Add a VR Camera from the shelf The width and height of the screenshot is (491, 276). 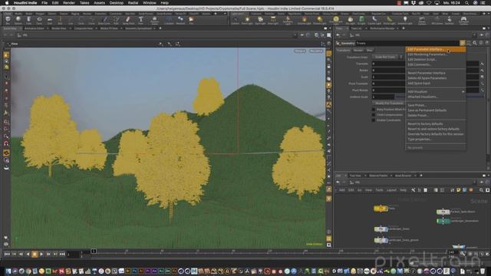tap(437, 21)
